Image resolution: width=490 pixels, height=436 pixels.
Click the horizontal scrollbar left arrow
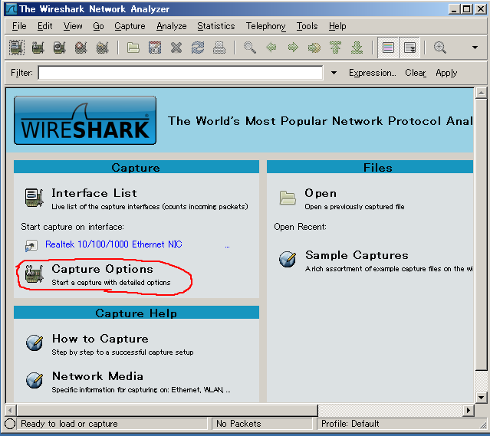coord(11,410)
